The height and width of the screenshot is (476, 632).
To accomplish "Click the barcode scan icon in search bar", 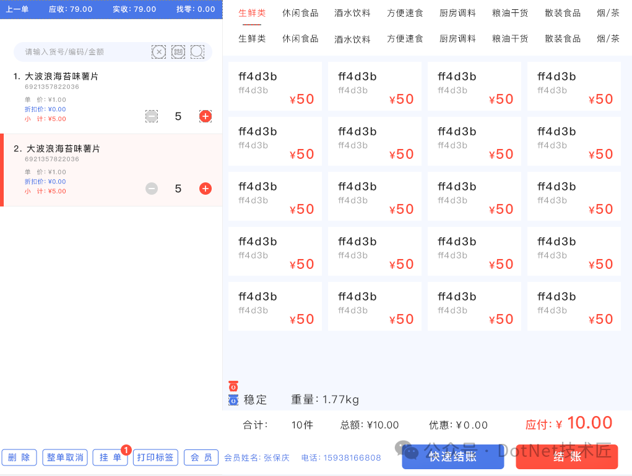I will click(x=178, y=52).
